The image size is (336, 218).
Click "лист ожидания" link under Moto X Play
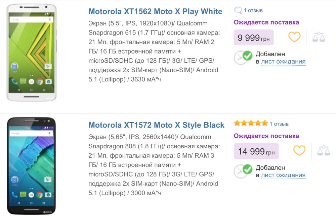(x=283, y=62)
